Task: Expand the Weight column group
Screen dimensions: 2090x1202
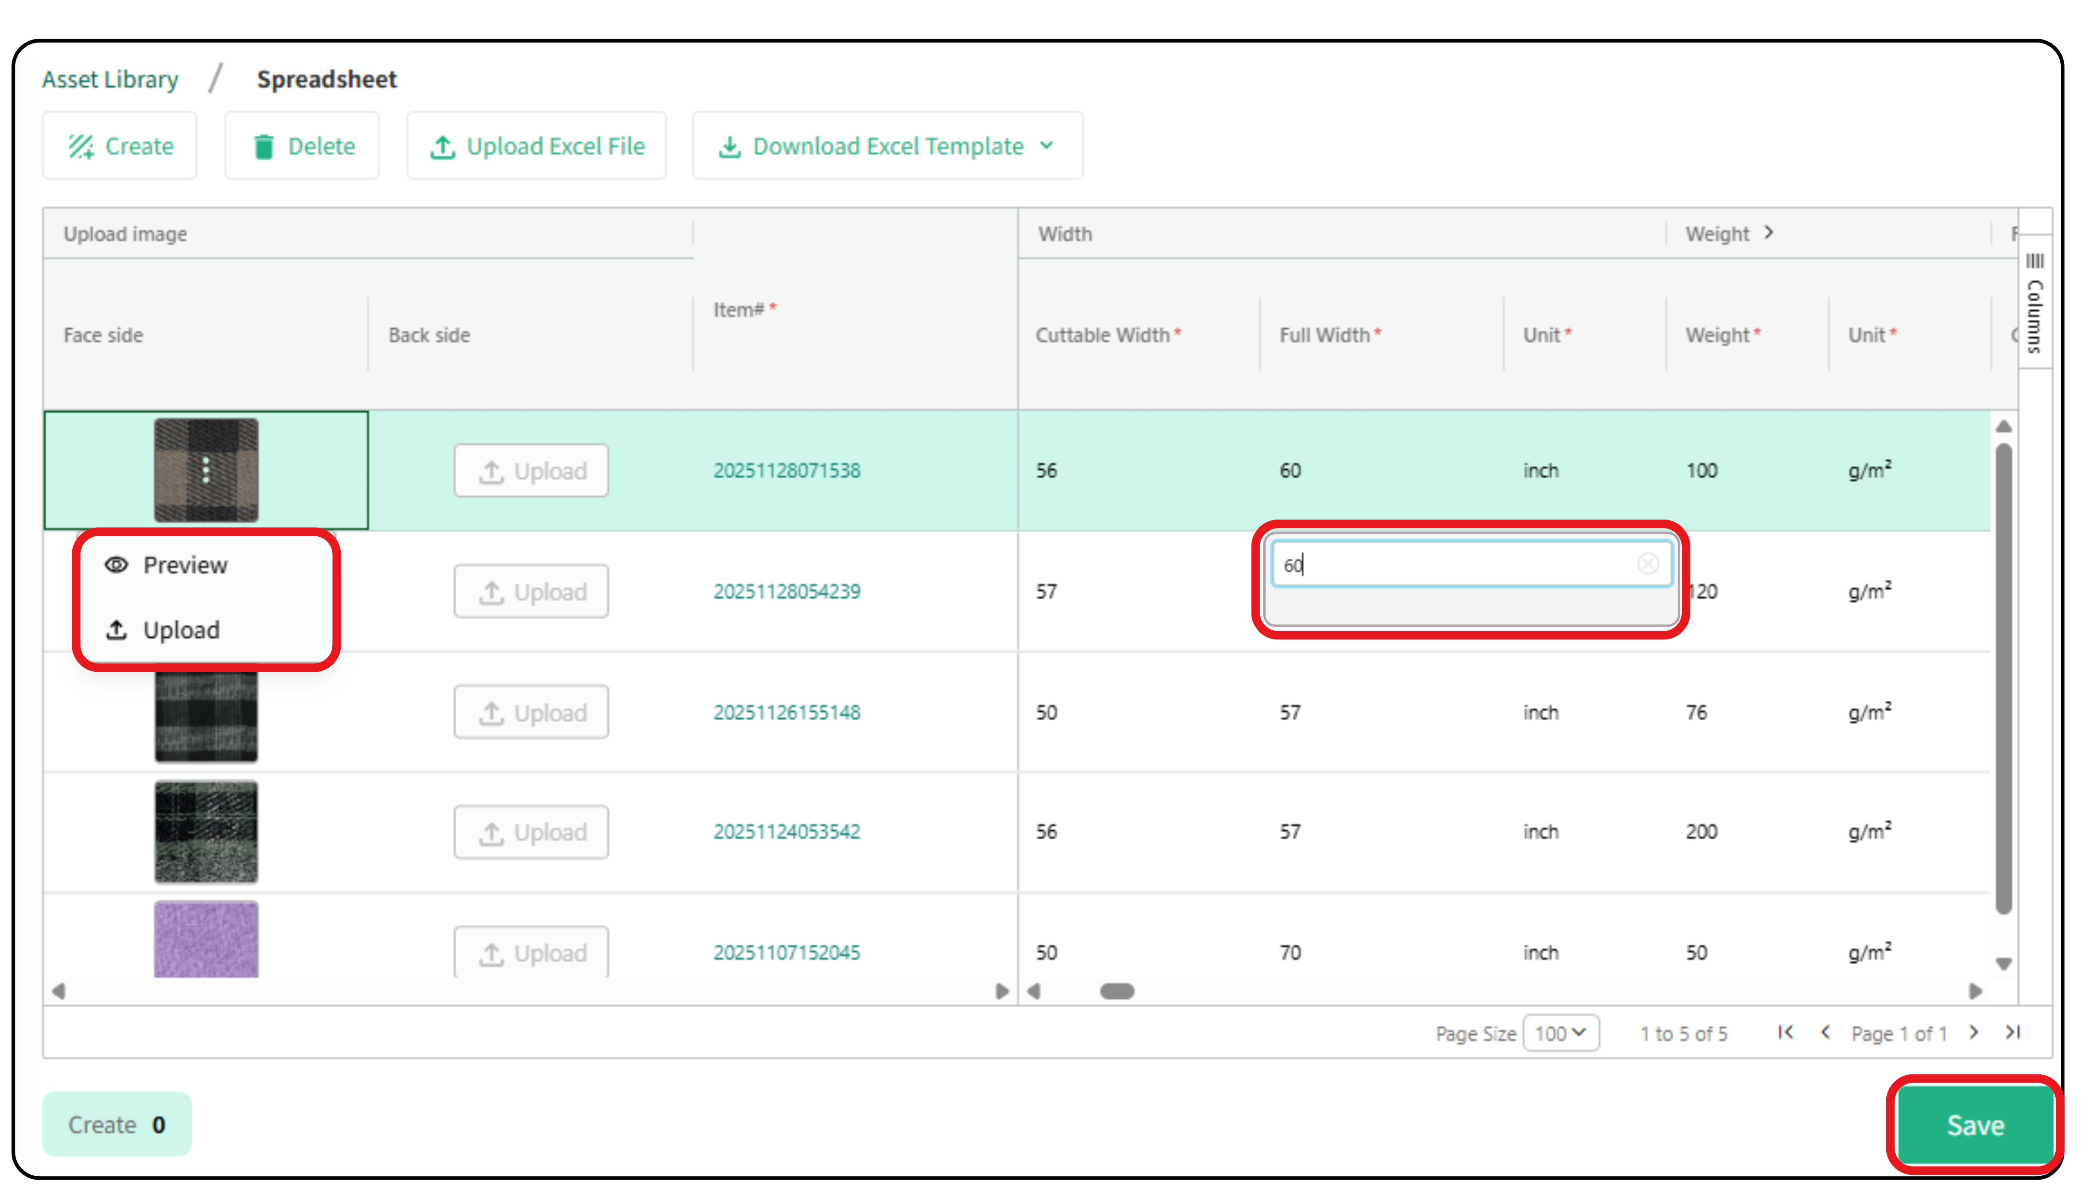Action: pos(1768,233)
